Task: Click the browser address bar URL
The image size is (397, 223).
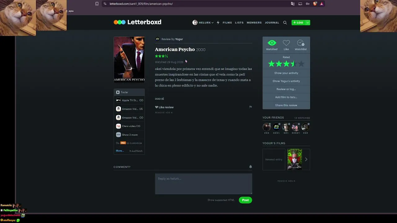Action: (x=141, y=4)
